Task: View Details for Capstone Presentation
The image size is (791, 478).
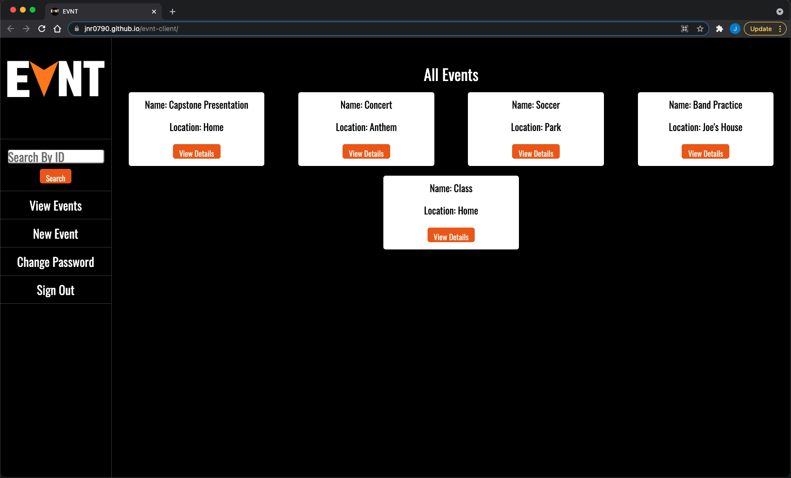Action: 197,151
